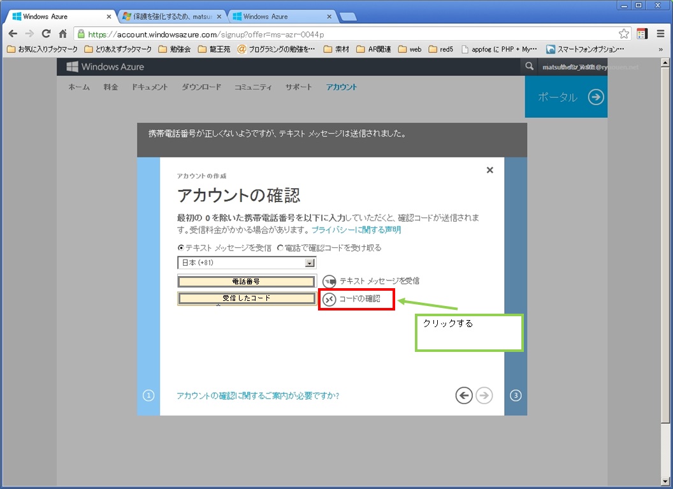Close the アカウントの確認 dialog with X
673x489 pixels.
coord(489,170)
